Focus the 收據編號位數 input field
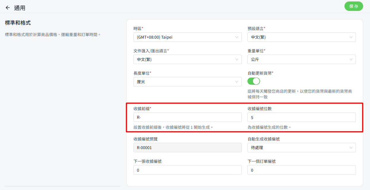The width and height of the screenshot is (370, 190). [301, 117]
